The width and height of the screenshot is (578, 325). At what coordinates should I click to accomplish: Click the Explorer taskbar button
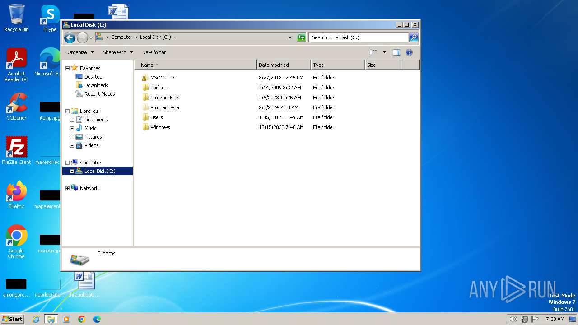coord(51,319)
